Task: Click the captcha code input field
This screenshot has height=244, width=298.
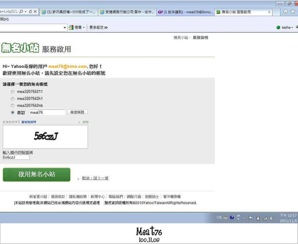Action: click(x=16, y=157)
